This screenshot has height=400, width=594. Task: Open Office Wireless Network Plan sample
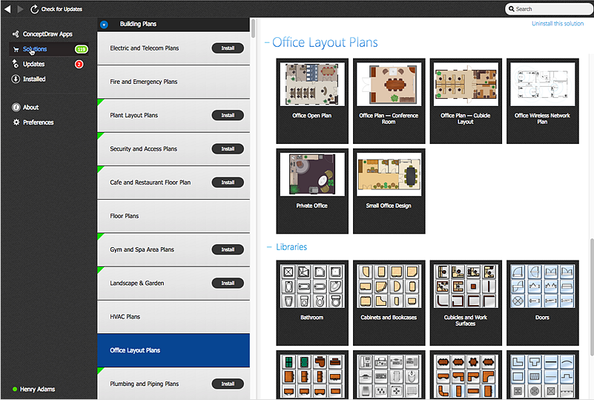coord(543,101)
